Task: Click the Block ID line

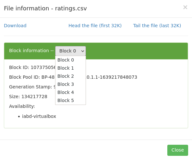Action: (x=32, y=67)
